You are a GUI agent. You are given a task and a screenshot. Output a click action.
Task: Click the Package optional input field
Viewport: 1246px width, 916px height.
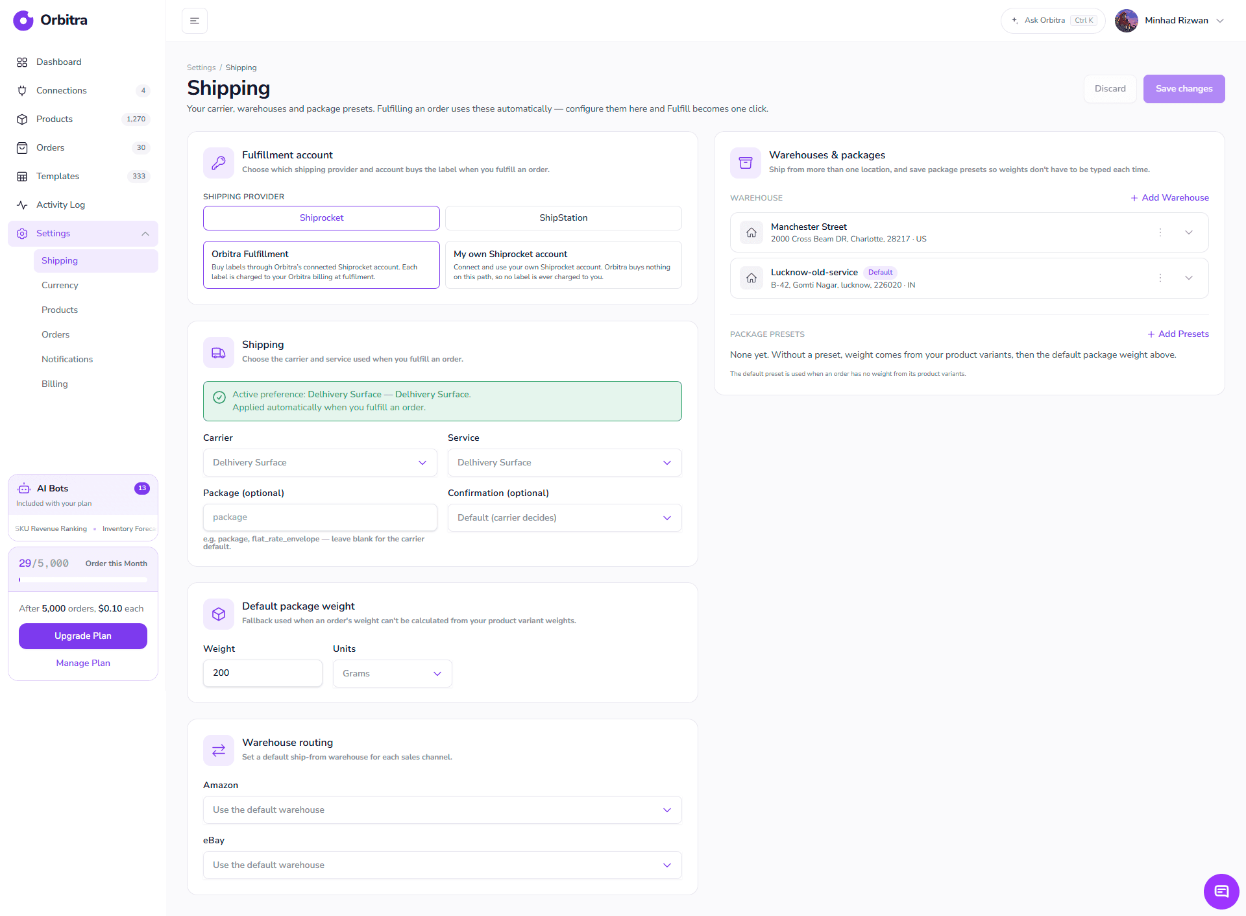[320, 517]
